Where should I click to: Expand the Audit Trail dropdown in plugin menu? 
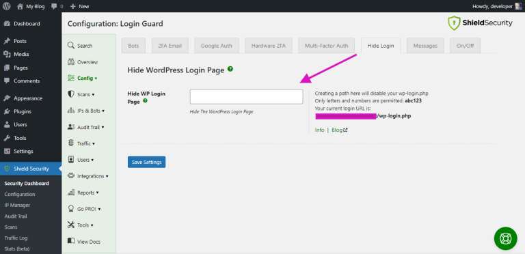90,127
